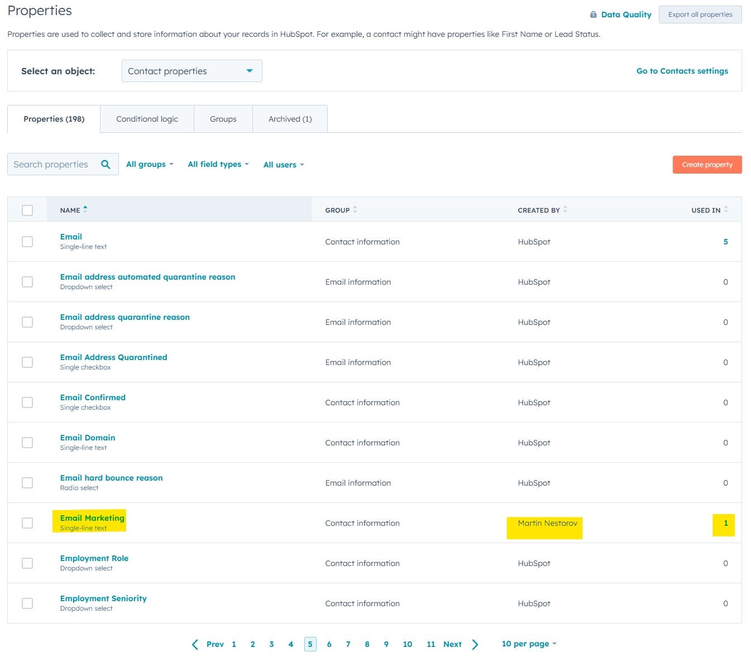
Task: Open the Employment Seniority property
Action: (103, 598)
